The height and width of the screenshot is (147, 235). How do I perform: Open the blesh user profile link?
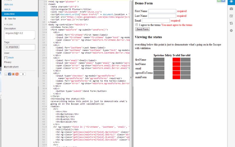[x=11, y=58]
